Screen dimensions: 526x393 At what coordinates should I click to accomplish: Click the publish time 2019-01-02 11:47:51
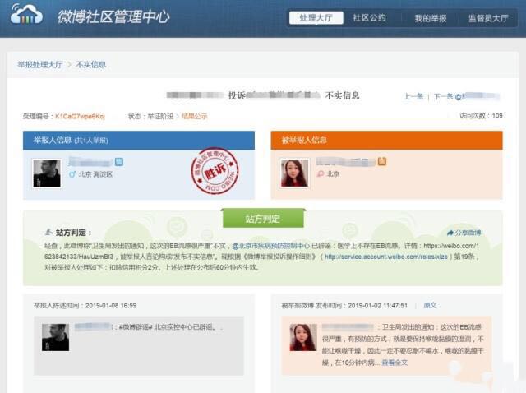tap(377, 305)
